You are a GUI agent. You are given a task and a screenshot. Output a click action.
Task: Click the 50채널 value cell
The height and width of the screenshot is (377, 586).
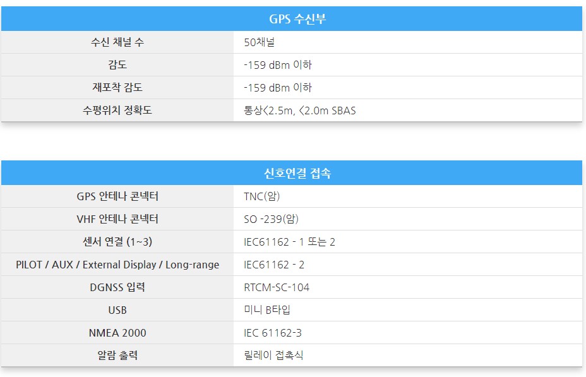click(259, 42)
